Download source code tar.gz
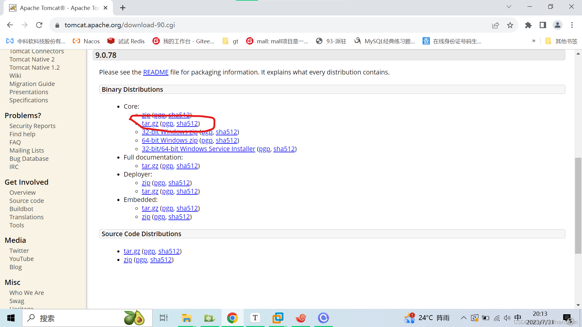The width and height of the screenshot is (582, 327). click(132, 251)
